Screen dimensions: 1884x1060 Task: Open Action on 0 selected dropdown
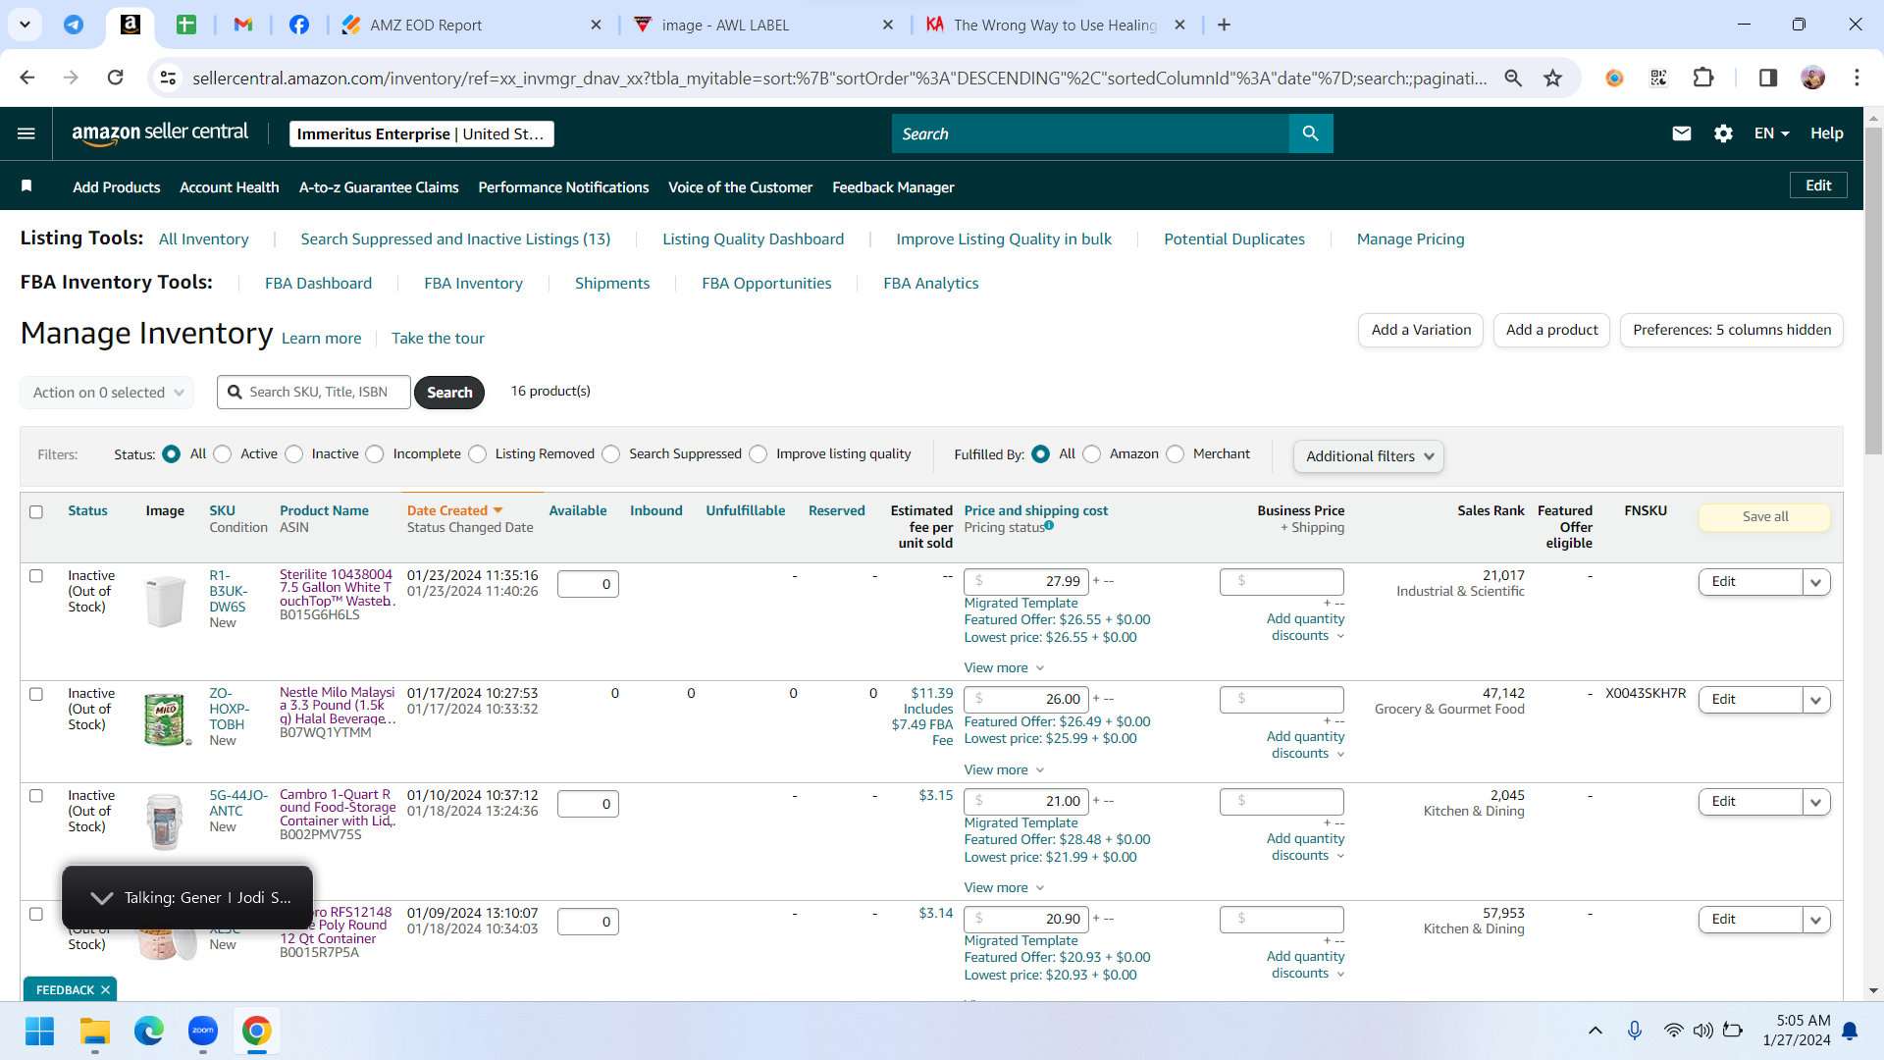(x=107, y=393)
